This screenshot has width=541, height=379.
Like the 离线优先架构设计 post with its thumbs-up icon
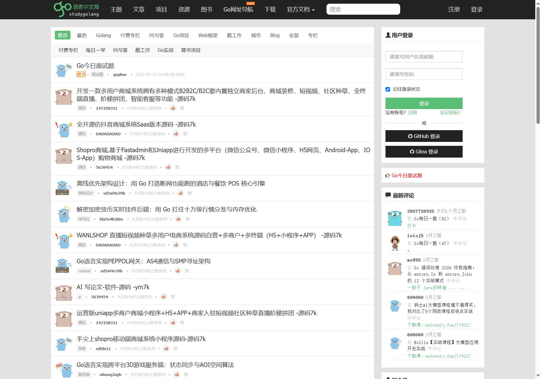coord(181,193)
